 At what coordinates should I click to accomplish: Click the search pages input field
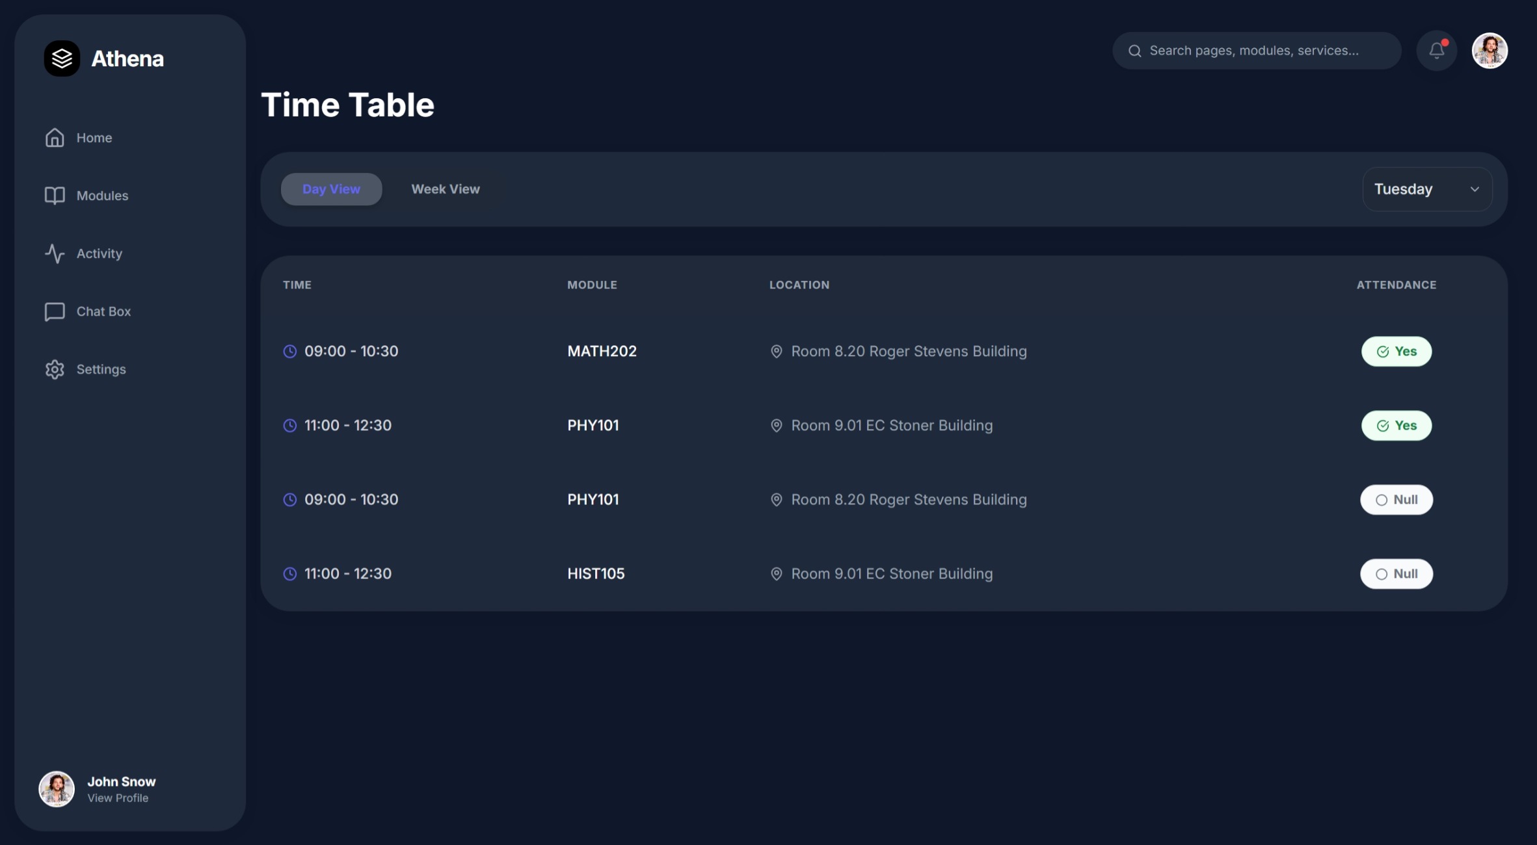(1262, 51)
